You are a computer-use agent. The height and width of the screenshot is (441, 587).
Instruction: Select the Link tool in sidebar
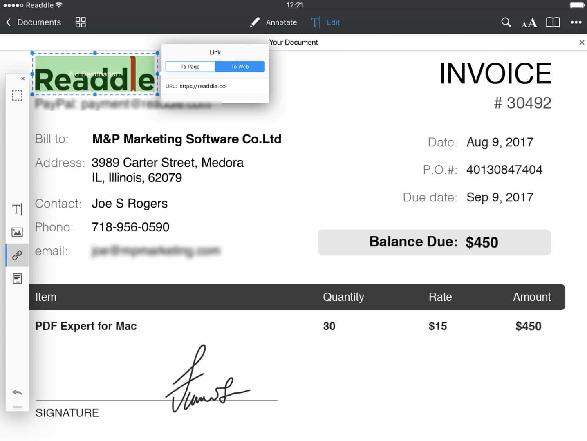(x=17, y=255)
